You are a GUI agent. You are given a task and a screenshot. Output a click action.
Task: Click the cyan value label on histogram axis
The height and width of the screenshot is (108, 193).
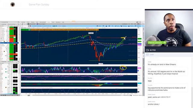(139, 83)
